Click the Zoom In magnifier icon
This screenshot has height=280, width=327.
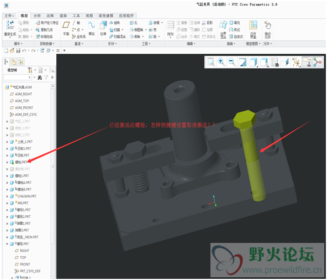(x=221, y=62)
